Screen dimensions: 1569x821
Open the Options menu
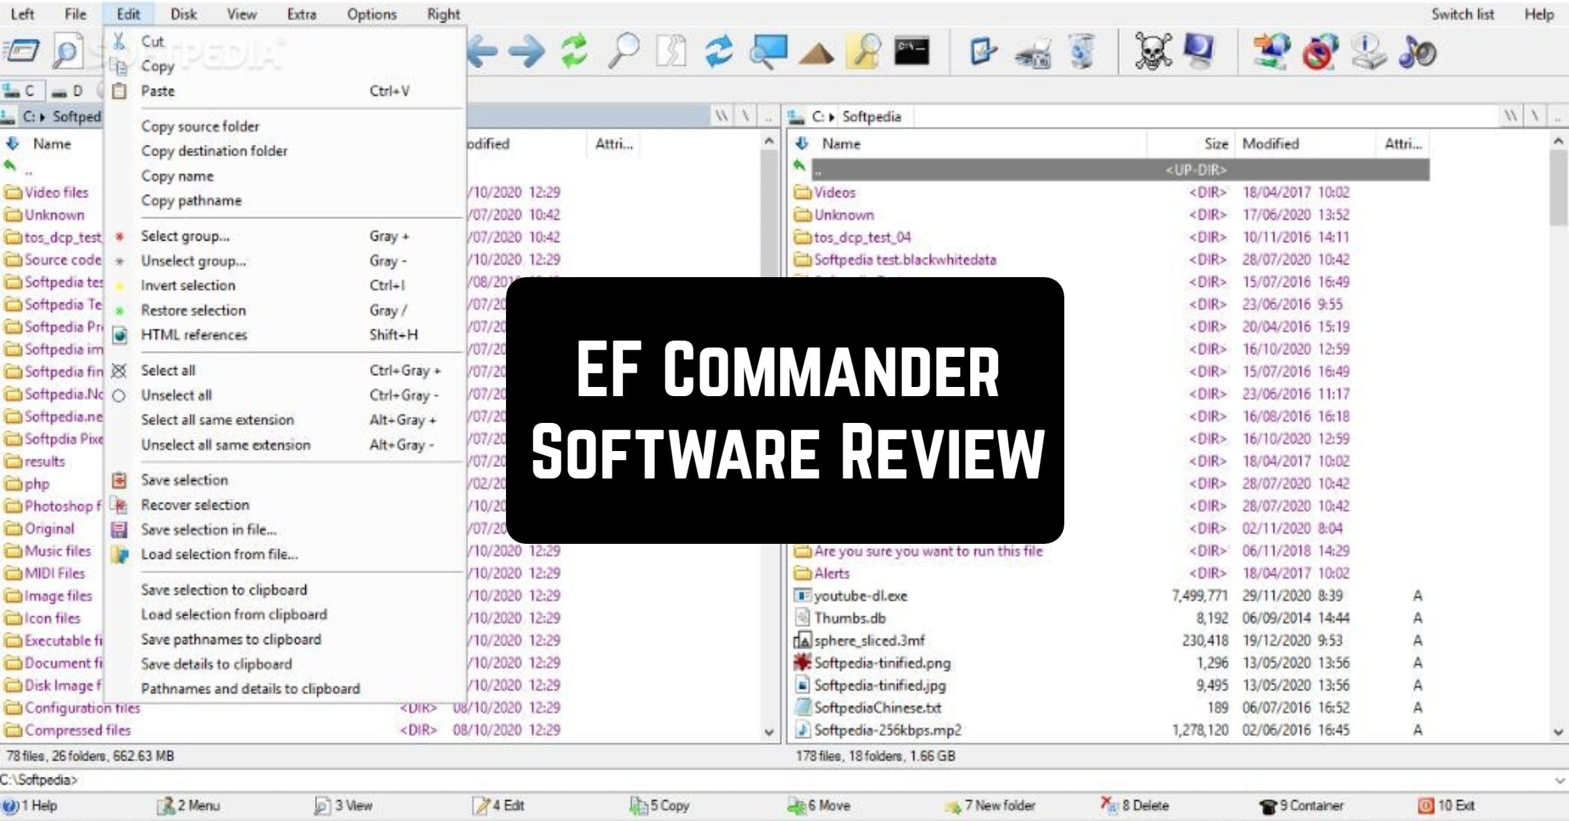[371, 14]
